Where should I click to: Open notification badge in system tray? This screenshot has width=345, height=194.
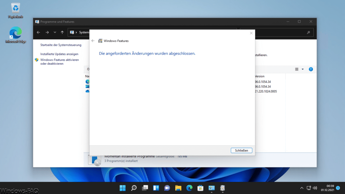tap(338, 188)
